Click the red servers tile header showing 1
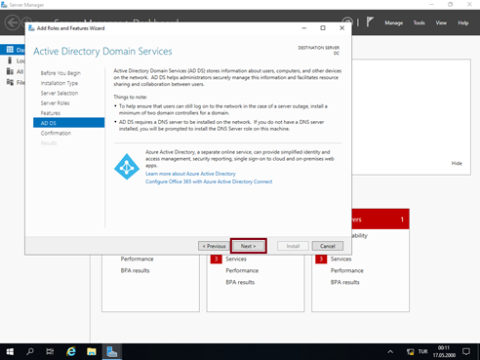480x360 pixels. (x=380, y=220)
